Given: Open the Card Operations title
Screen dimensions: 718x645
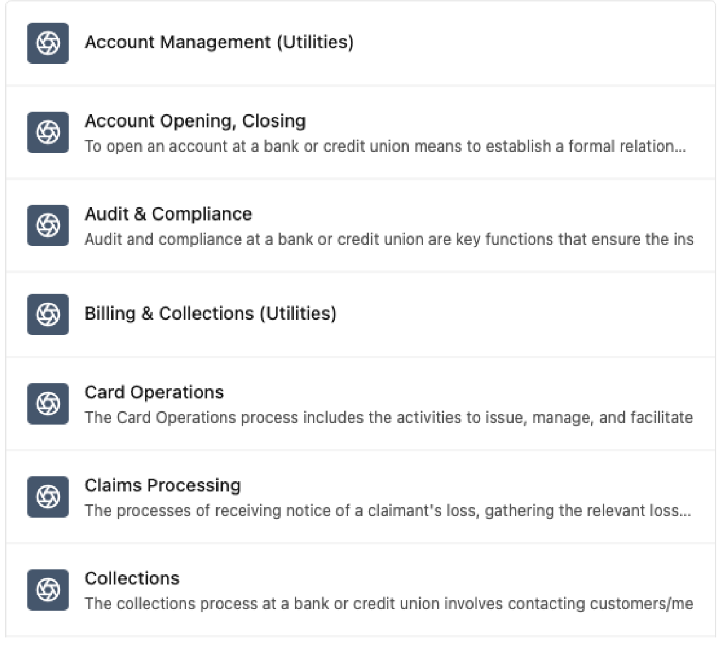Looking at the screenshot, I should [154, 393].
